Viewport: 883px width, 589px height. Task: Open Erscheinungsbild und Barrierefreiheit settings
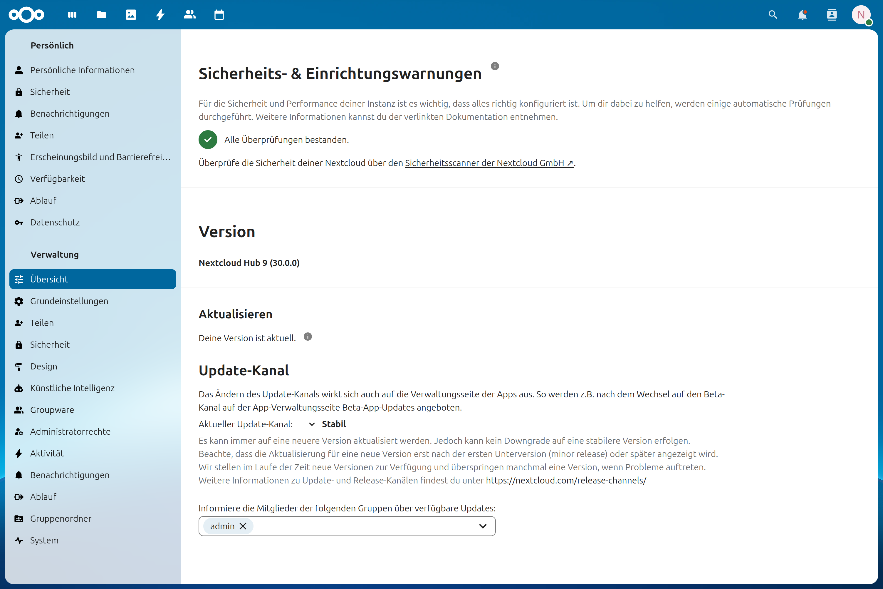(x=93, y=157)
